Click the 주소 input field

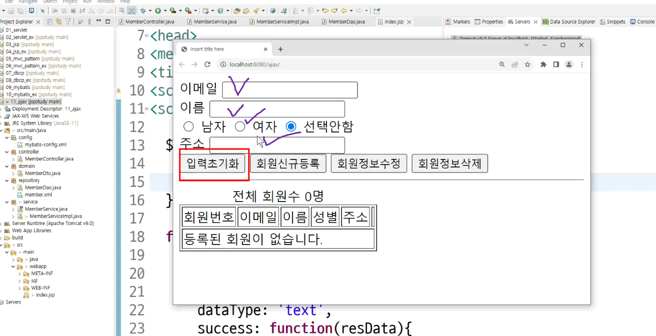pyautogui.click(x=277, y=145)
